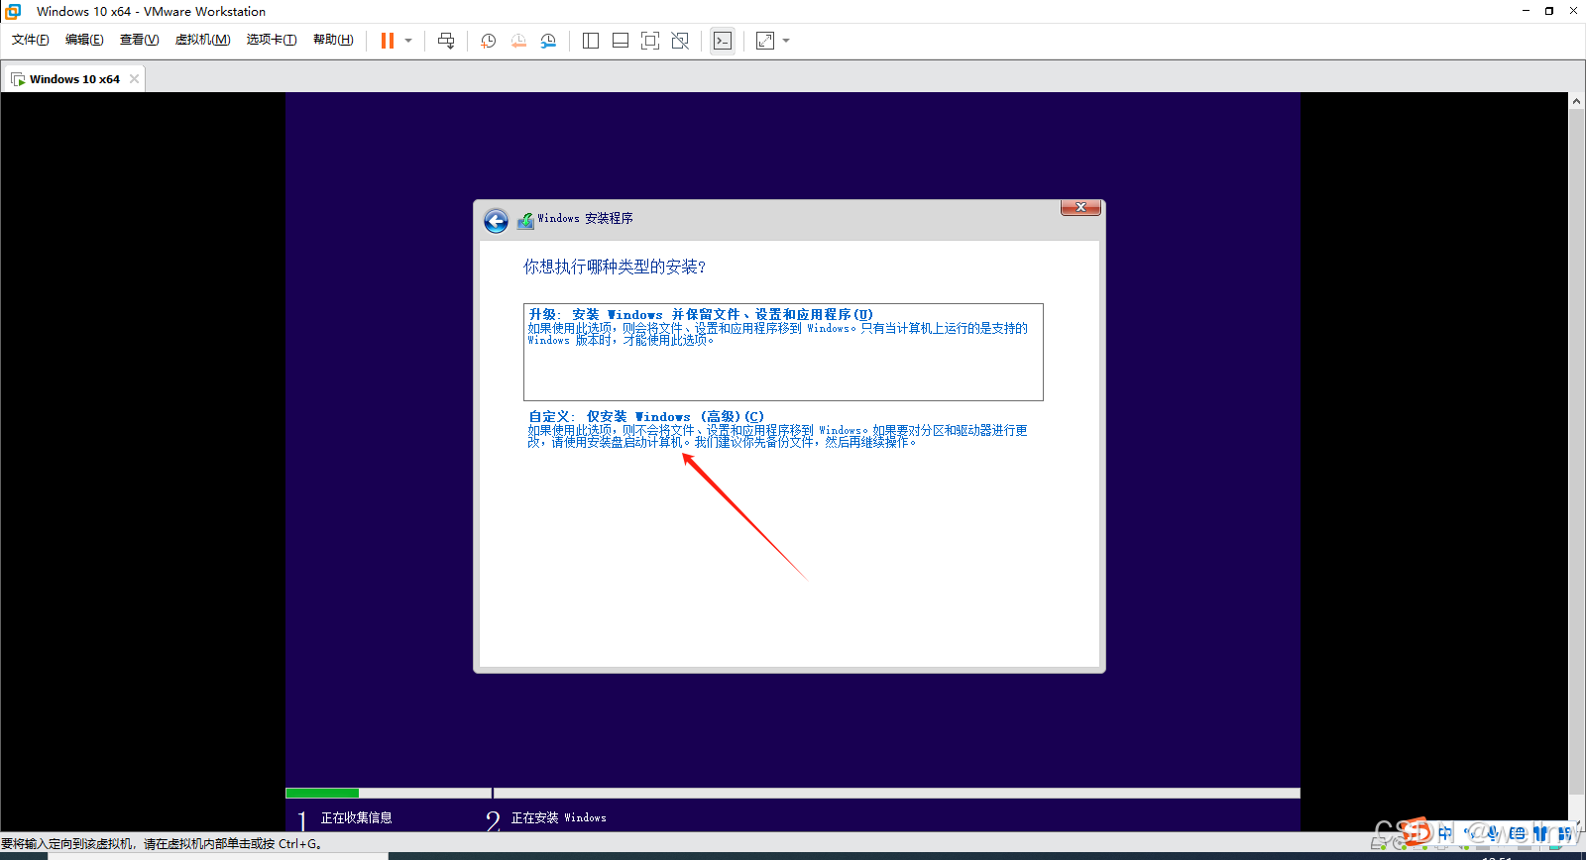Open the snapshot manager
1586x860 pixels.
(548, 41)
